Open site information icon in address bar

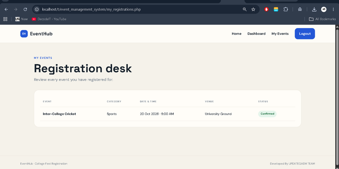[37, 9]
